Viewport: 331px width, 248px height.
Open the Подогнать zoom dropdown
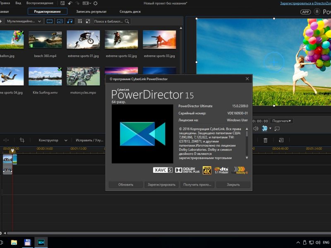[x=282, y=121]
